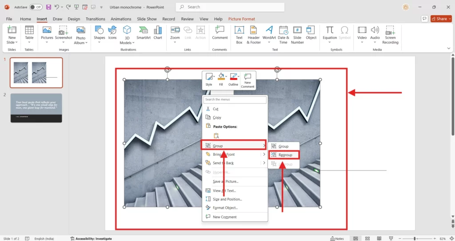Insert a Chart from the ribbon
The image size is (455, 241).
tap(158, 33)
